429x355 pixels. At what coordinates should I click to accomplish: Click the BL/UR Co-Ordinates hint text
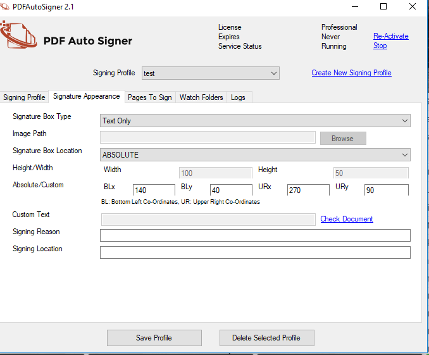(x=180, y=202)
